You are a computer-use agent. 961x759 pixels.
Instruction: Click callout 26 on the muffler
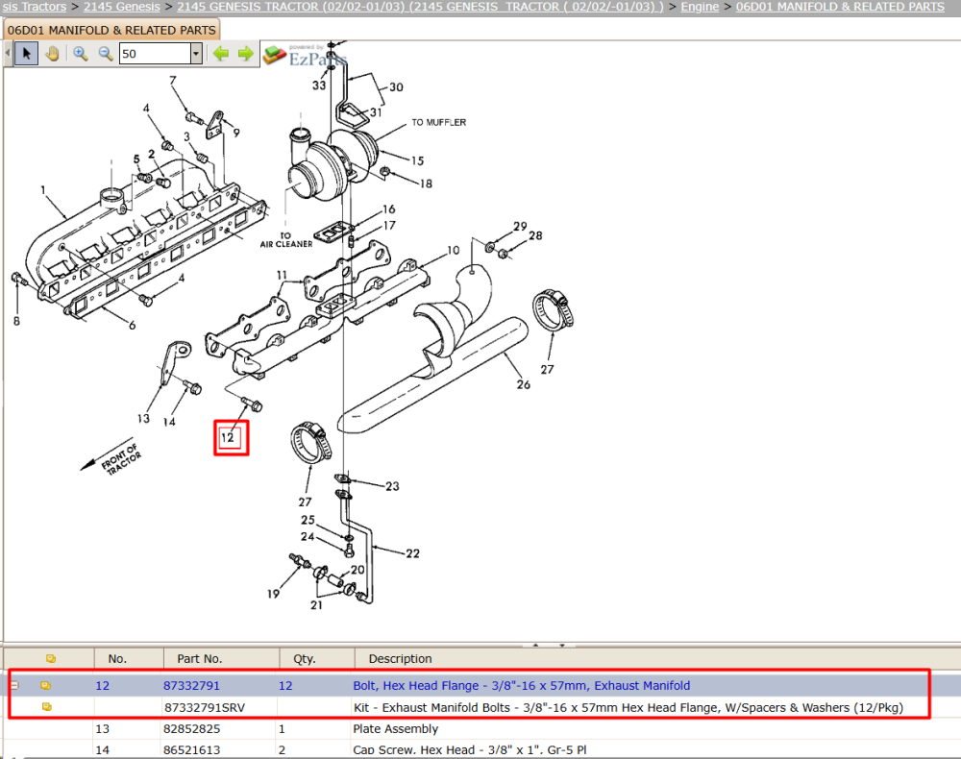pos(523,384)
